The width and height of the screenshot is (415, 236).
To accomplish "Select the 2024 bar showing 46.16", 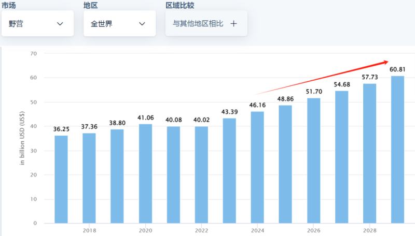I will pos(257,167).
